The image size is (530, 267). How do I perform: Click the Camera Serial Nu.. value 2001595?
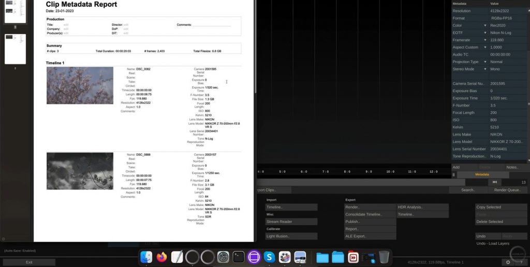coord(497,83)
